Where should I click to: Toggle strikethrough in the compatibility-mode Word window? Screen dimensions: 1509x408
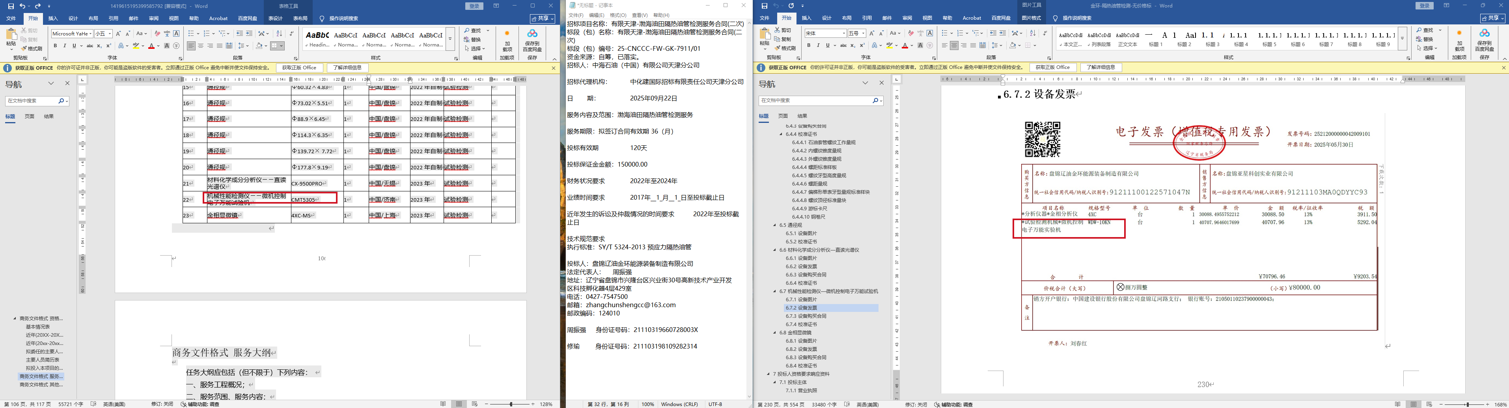click(90, 46)
